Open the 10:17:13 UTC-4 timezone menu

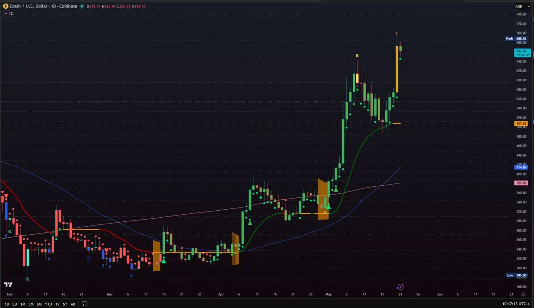516,304
